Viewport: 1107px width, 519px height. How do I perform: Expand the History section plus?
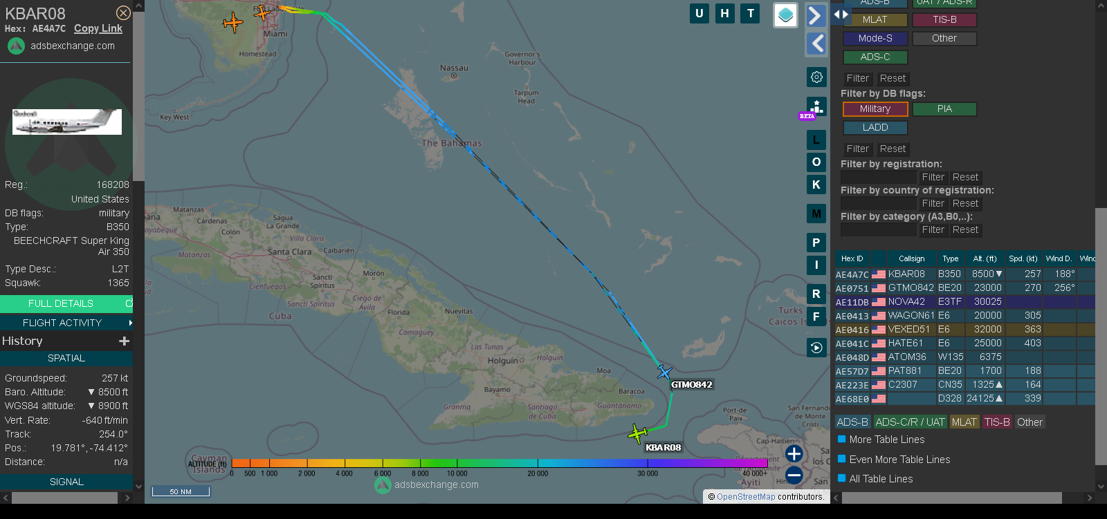pos(124,341)
